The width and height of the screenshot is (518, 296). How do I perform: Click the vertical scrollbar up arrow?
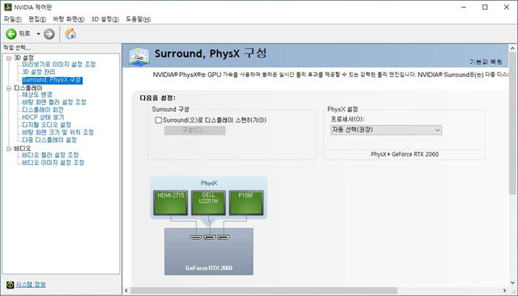coord(513,48)
